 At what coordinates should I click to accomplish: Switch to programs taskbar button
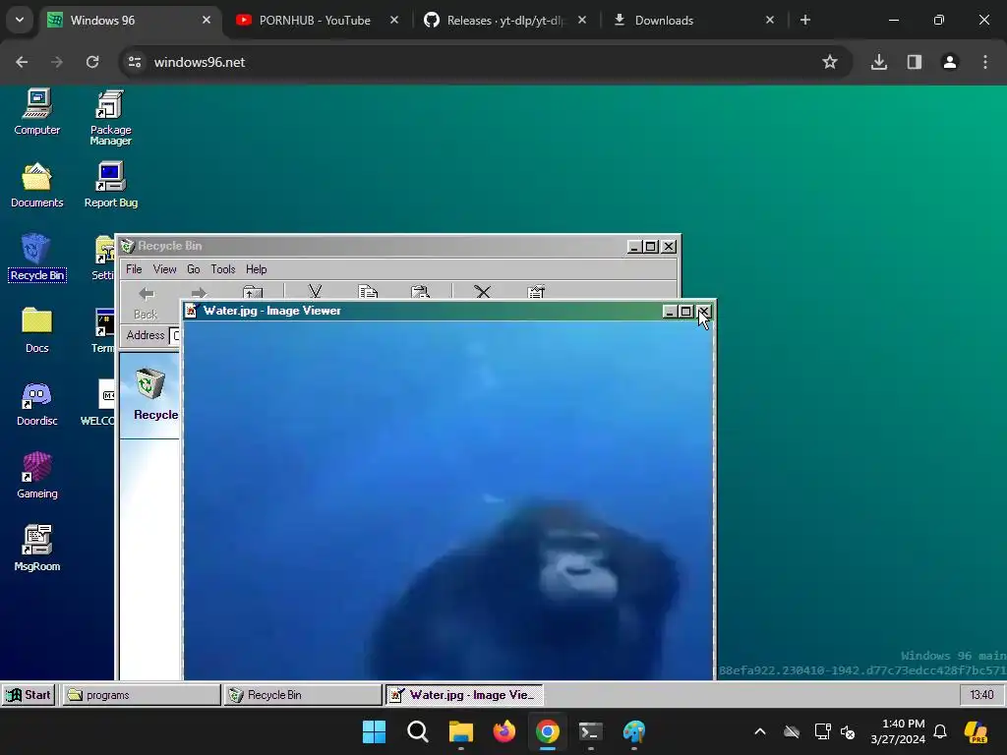(x=141, y=695)
